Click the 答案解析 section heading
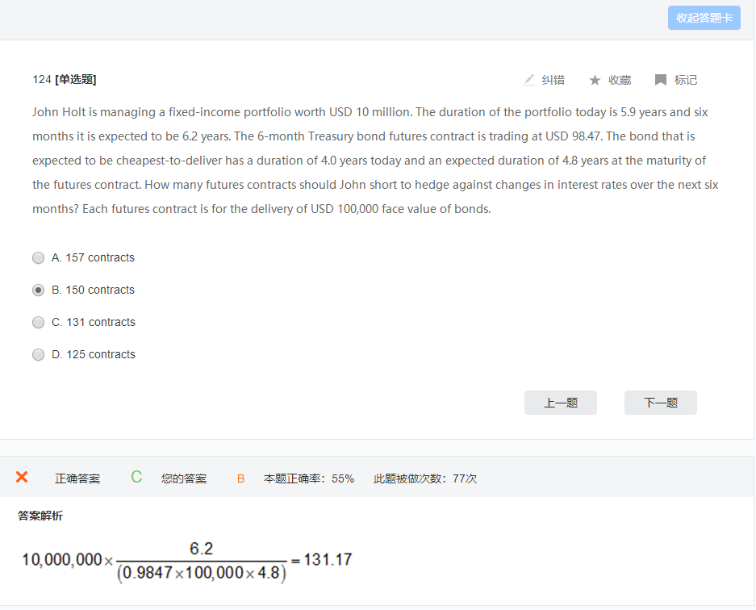 40,516
